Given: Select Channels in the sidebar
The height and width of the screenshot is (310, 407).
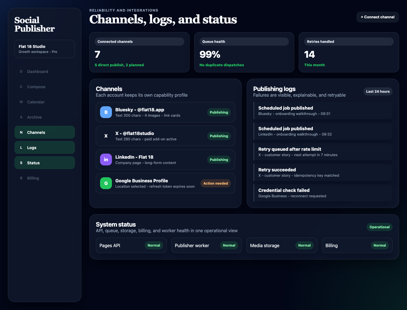Looking at the screenshot, I should click(x=45, y=132).
